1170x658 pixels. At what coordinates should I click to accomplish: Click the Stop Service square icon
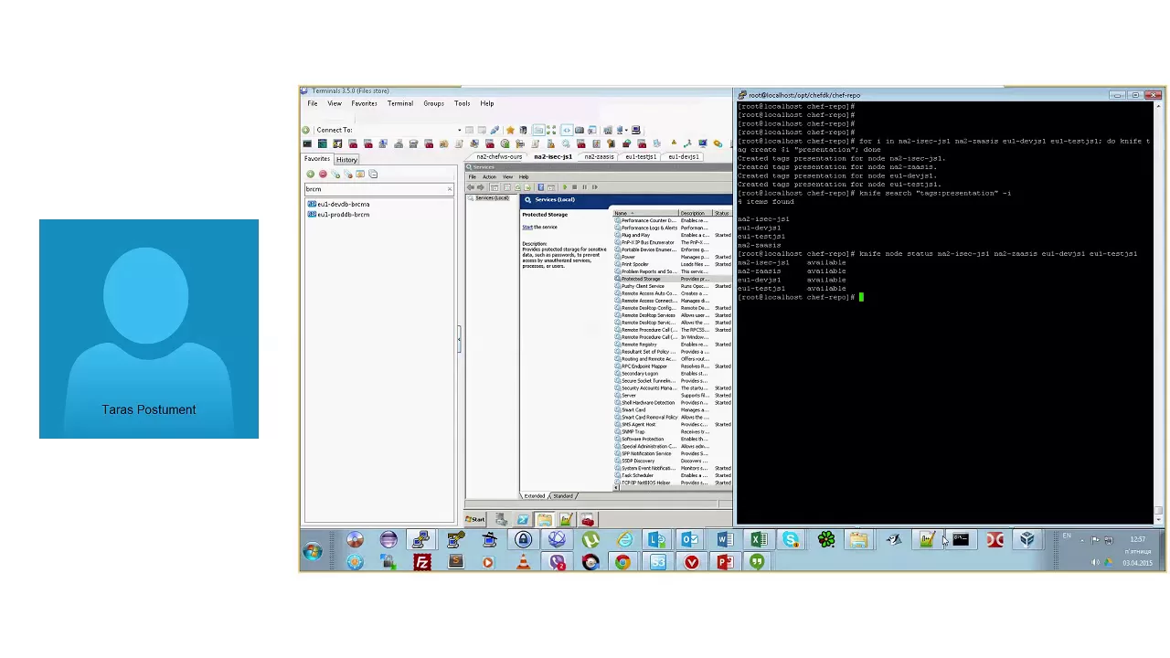pyautogui.click(x=574, y=187)
